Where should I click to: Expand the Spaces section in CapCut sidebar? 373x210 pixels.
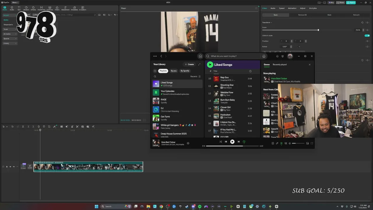click(10, 38)
